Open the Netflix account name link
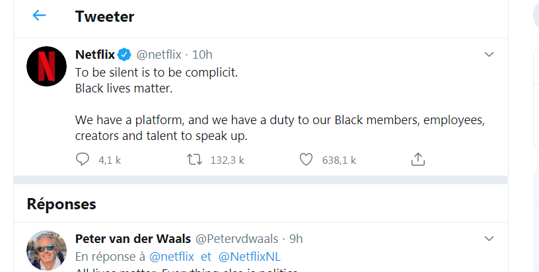539x272 pixels. click(95, 54)
